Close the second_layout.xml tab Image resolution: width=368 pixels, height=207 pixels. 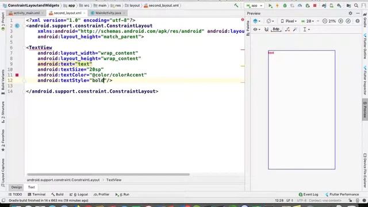click(x=85, y=13)
